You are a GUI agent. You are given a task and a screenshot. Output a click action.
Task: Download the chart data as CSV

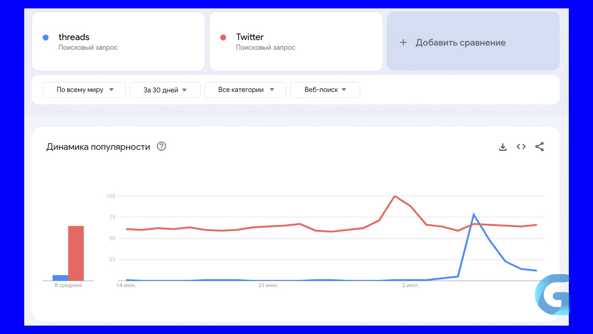[503, 147]
